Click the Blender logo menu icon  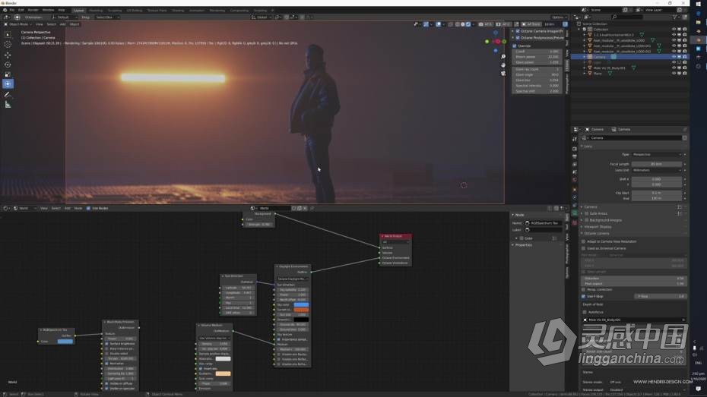[x=5, y=10]
